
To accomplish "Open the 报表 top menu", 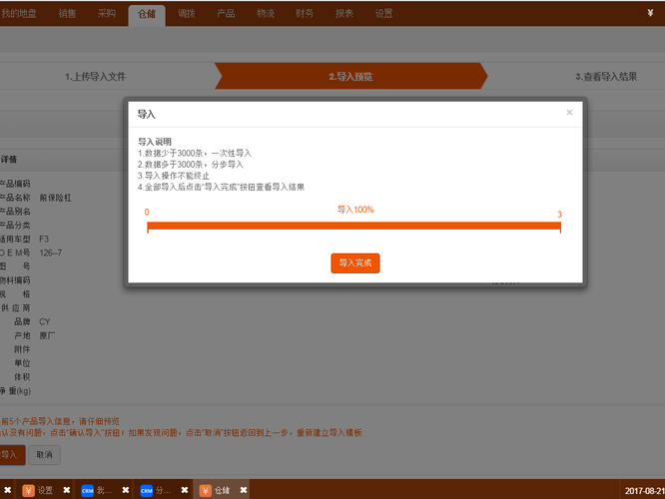I will click(344, 14).
